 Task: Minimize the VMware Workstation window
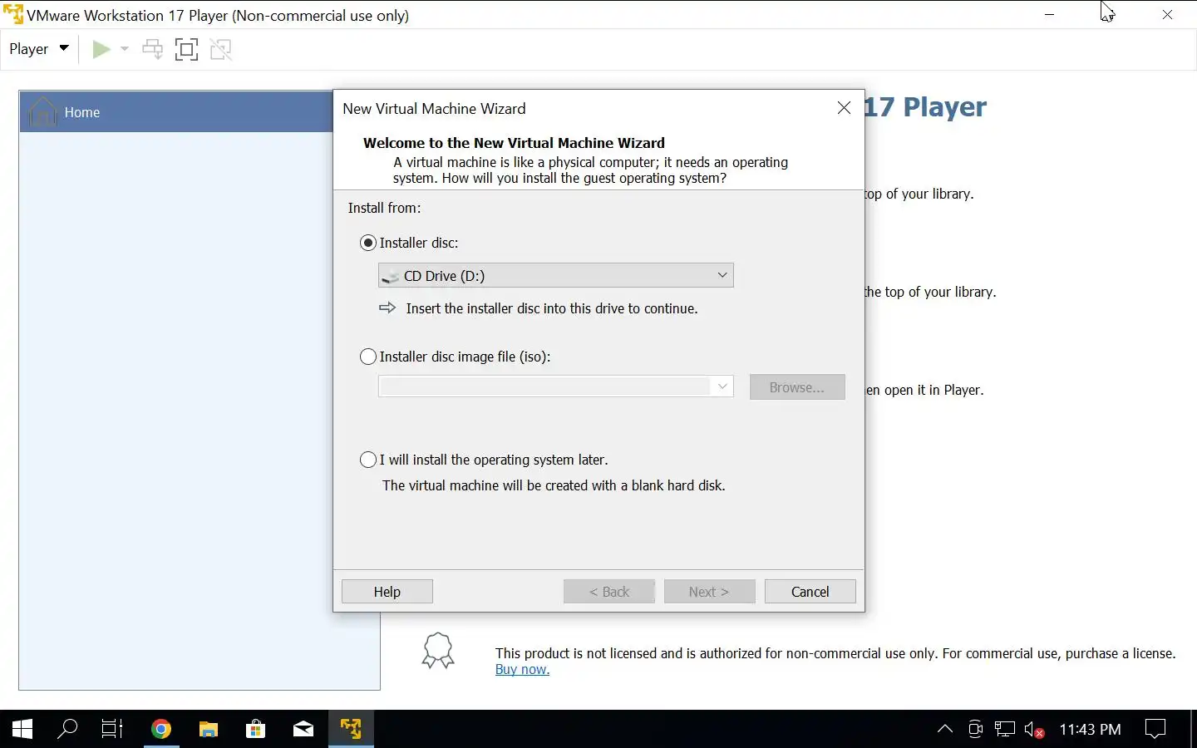coord(1049,14)
